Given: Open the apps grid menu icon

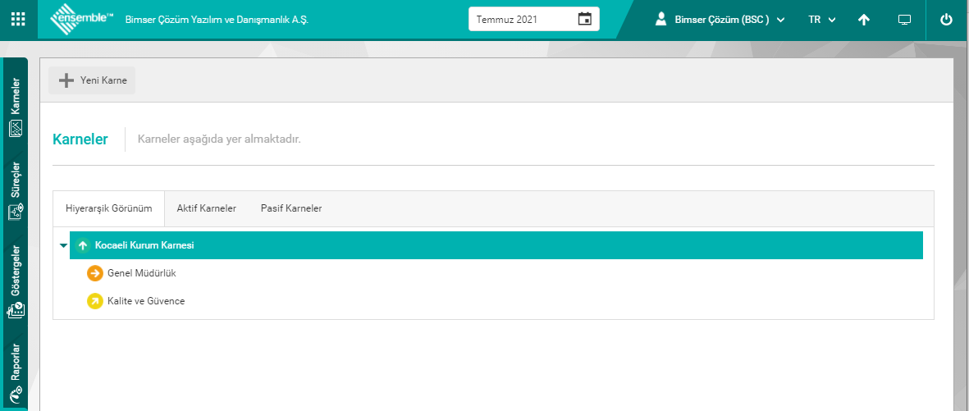Looking at the screenshot, I should coord(19,19).
